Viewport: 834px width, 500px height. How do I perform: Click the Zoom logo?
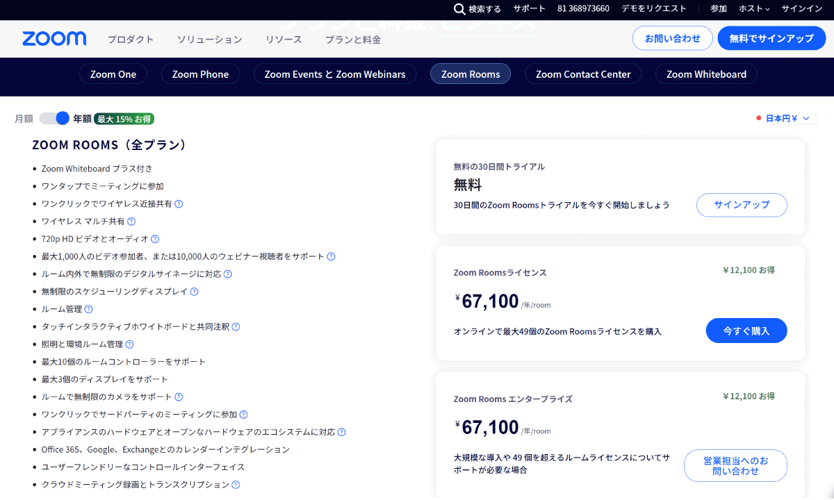54,39
